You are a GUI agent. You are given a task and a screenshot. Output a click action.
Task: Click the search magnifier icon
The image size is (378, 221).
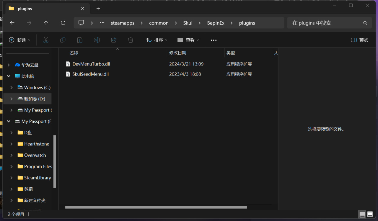pyautogui.click(x=365, y=23)
